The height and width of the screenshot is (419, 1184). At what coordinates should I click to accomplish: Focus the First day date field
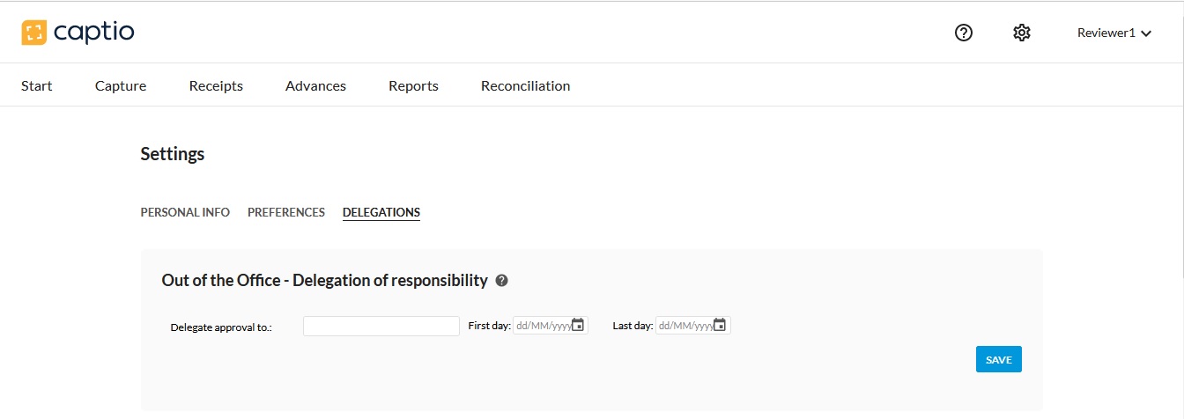point(542,326)
